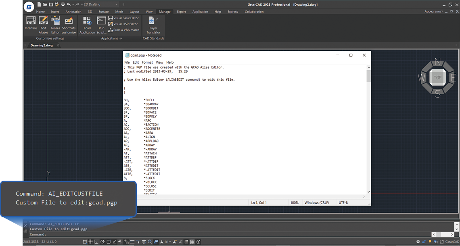Viewport: 460px width, 246px height.
Task: Toggle grid display in status bar
Action: [x=90, y=242]
